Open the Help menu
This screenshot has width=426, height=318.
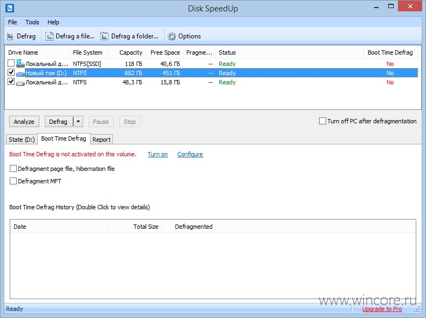pos(53,22)
